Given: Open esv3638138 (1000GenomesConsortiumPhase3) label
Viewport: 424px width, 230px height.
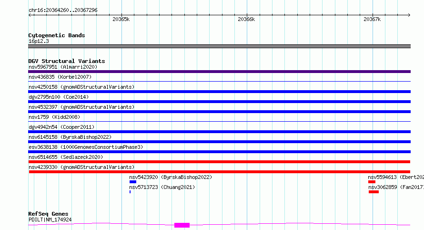Looking at the screenshot, I should [86, 147].
